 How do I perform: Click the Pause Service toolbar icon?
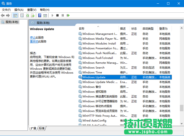(63, 16)
